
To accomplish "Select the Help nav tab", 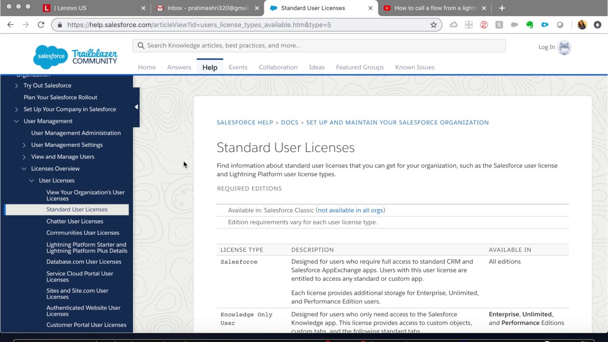I will (210, 67).
